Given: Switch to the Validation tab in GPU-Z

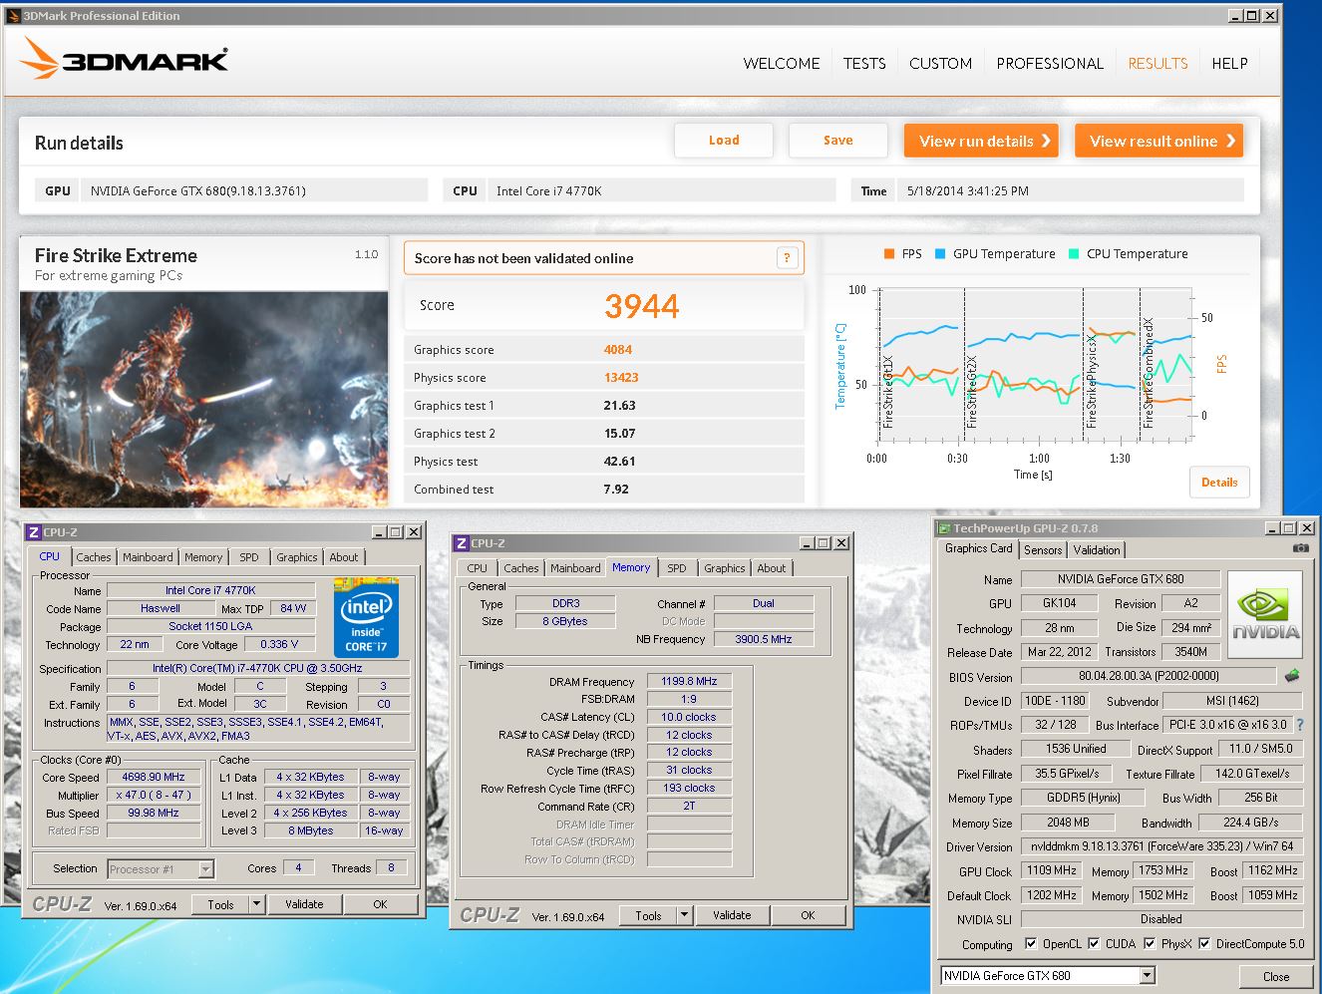Looking at the screenshot, I should click(1097, 550).
